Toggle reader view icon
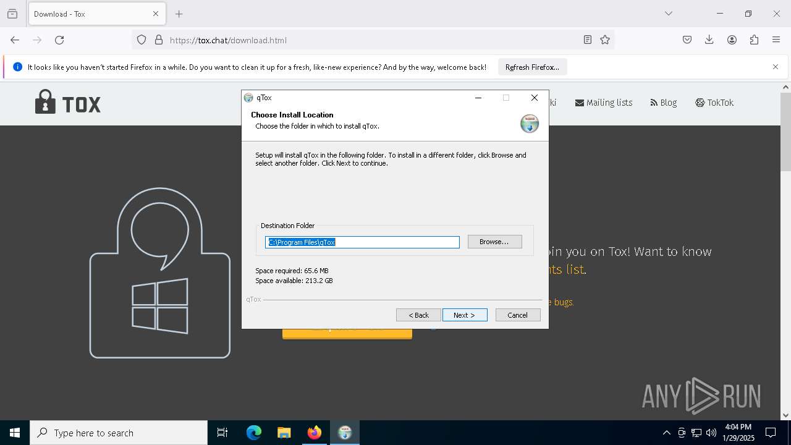Viewport: 791px width, 445px height. pyautogui.click(x=588, y=40)
